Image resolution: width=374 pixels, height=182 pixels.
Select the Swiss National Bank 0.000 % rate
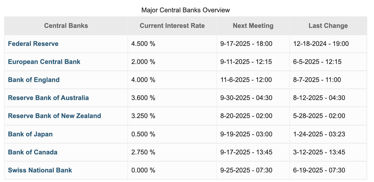point(143,170)
